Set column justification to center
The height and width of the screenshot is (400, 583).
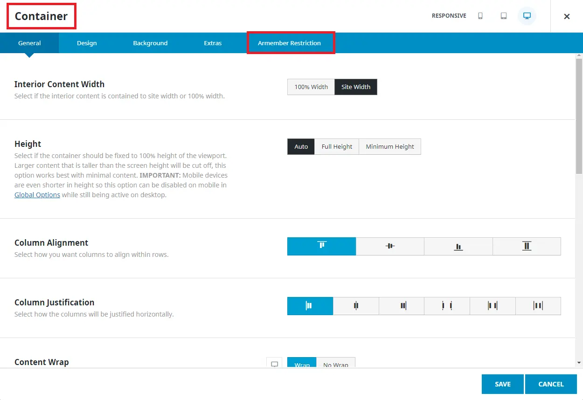point(356,306)
